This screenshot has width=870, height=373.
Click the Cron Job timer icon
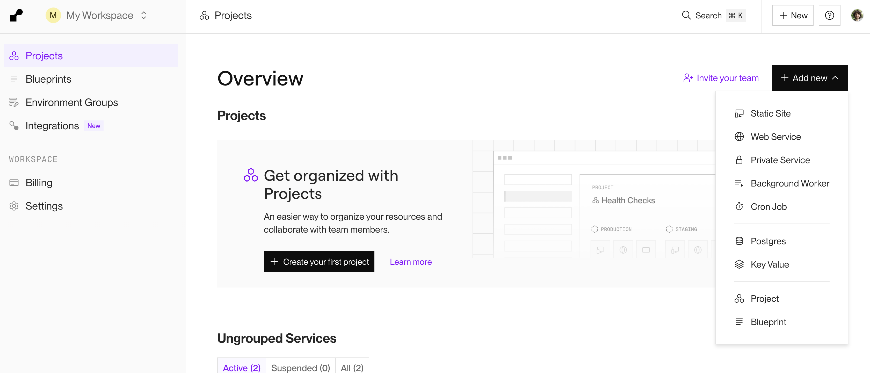(x=739, y=207)
